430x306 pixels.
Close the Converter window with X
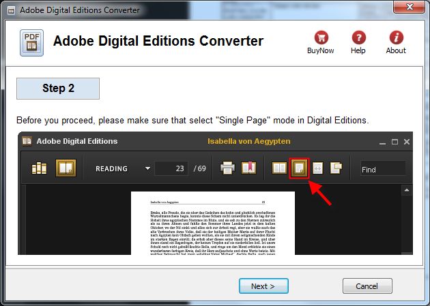[x=410, y=7]
